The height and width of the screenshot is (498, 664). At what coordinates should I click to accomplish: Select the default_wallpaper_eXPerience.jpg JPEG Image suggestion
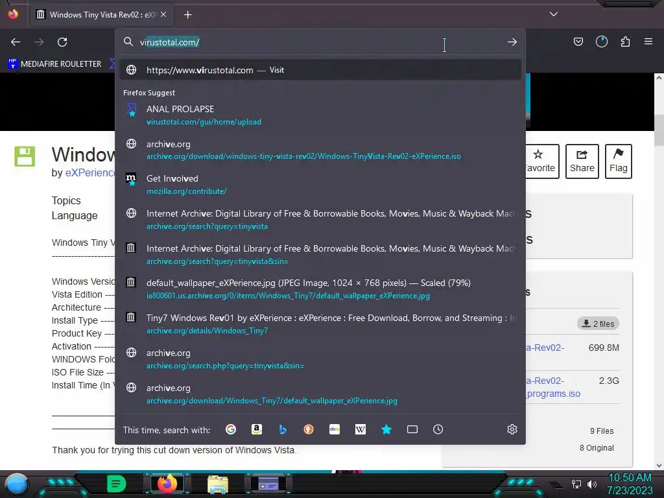tap(320, 289)
